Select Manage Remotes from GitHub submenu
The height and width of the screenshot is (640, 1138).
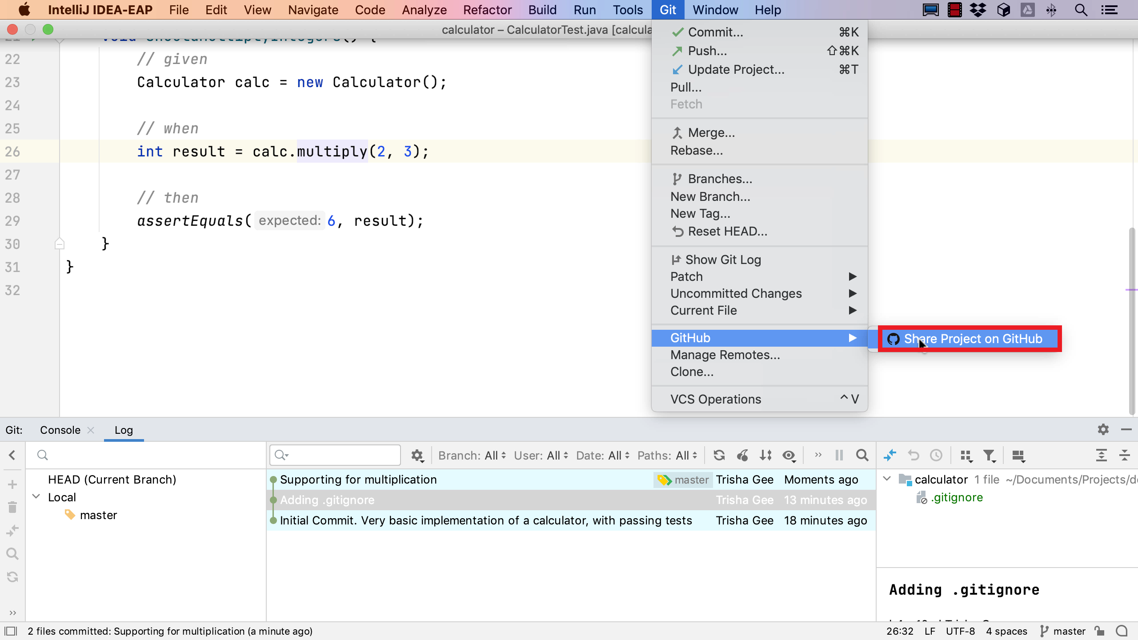pyautogui.click(x=725, y=355)
